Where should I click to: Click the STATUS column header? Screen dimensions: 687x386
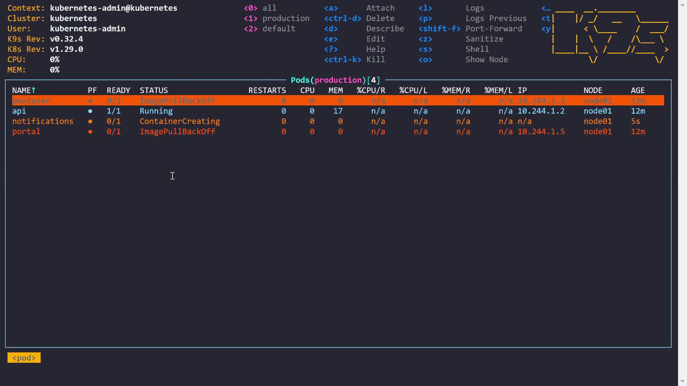pos(154,90)
